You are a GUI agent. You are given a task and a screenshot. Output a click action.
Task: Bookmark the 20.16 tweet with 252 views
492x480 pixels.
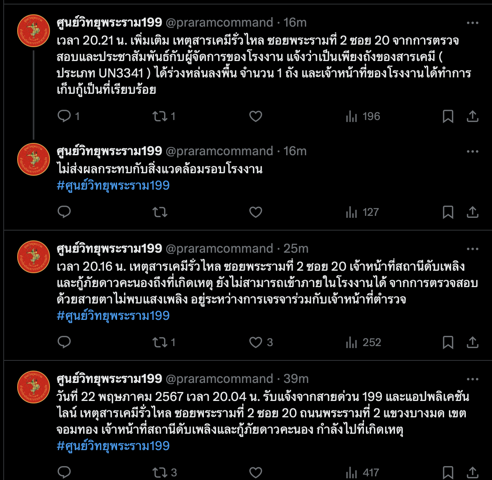click(x=448, y=342)
